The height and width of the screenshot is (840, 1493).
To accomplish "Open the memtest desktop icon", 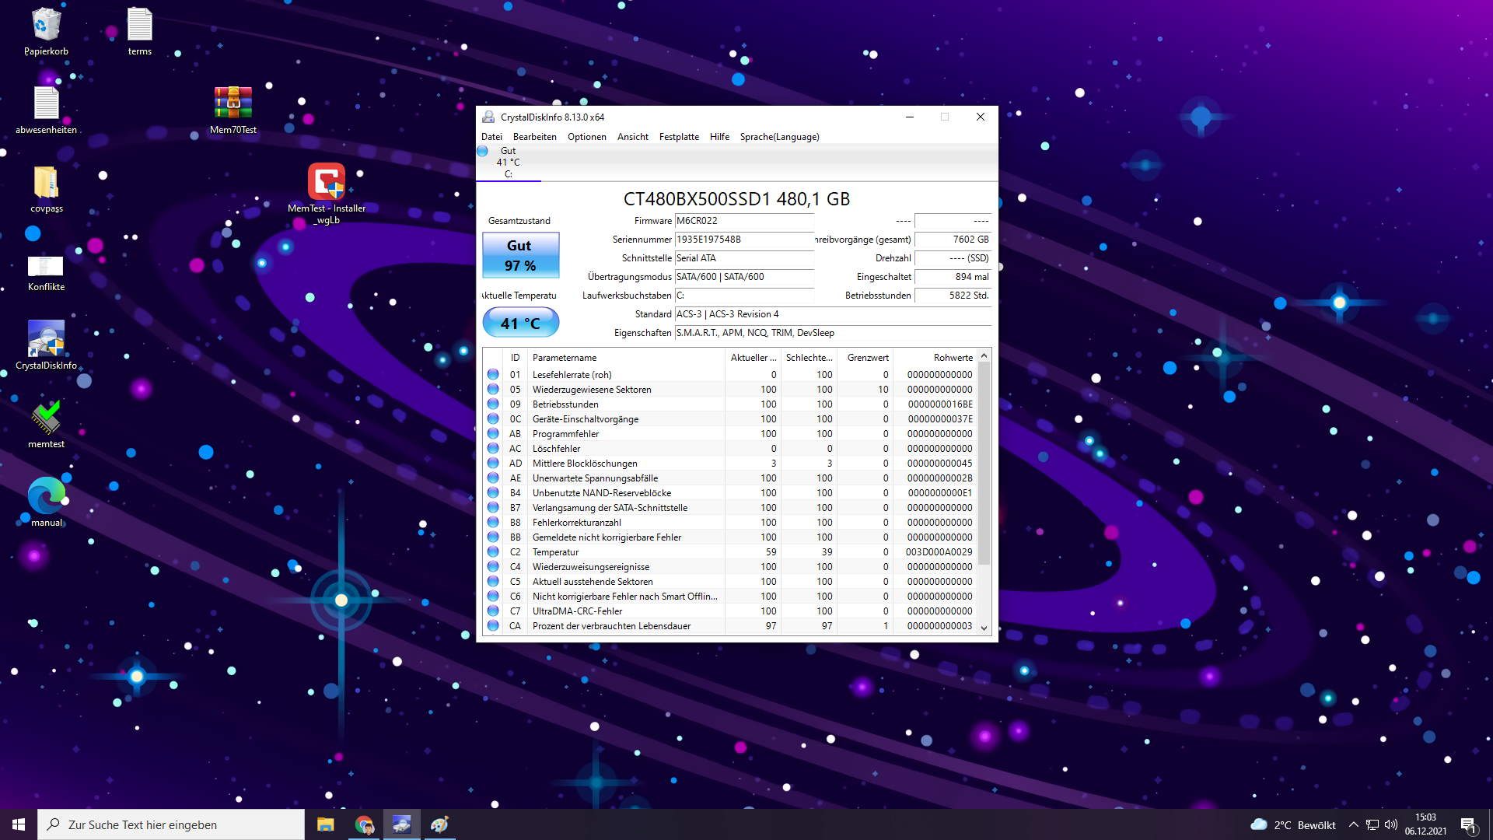I will tap(46, 420).
